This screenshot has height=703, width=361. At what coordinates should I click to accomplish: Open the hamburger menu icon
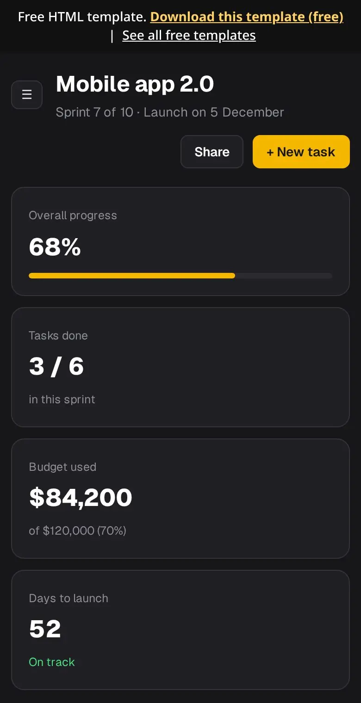coord(27,95)
